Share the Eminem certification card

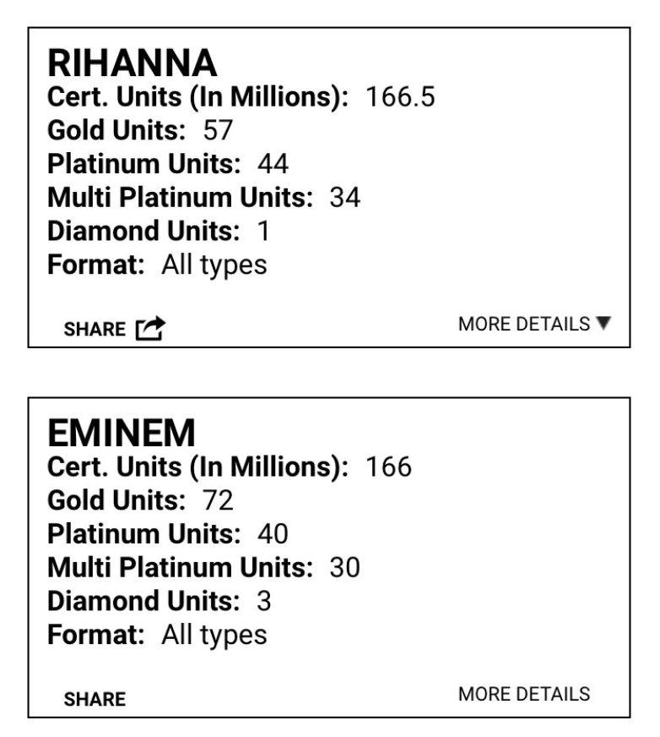(95, 699)
